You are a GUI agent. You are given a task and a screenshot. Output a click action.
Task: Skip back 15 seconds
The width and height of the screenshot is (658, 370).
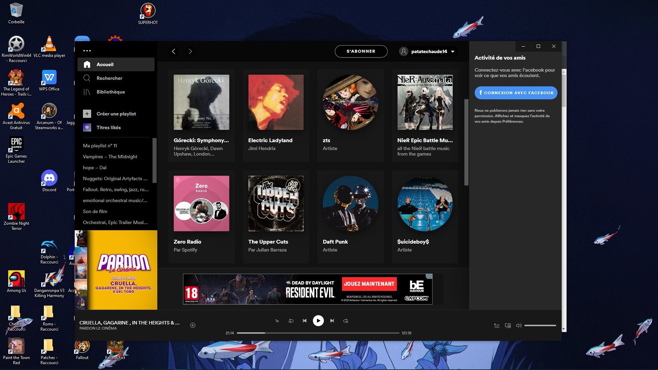tap(291, 321)
